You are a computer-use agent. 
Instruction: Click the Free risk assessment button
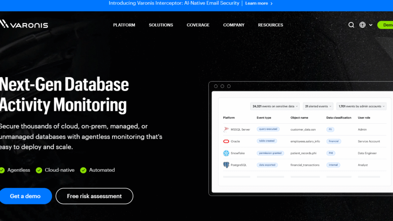click(x=94, y=196)
